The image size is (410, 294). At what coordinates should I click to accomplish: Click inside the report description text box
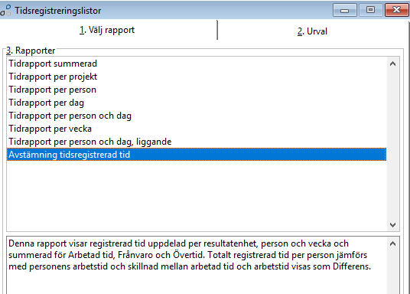(x=197, y=265)
